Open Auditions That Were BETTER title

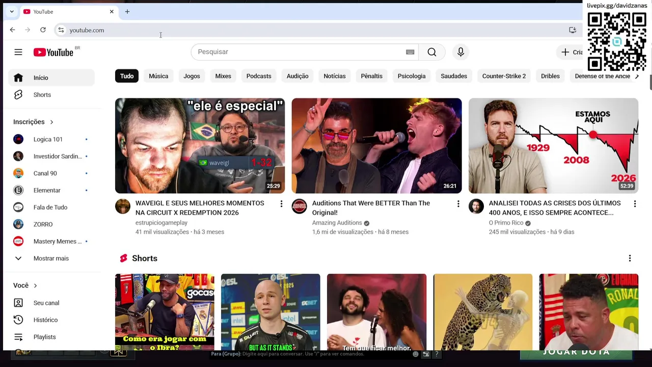point(371,208)
